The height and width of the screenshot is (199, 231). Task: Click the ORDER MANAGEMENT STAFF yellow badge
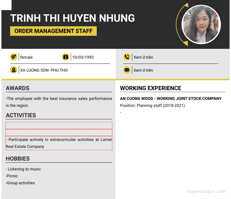point(53,31)
